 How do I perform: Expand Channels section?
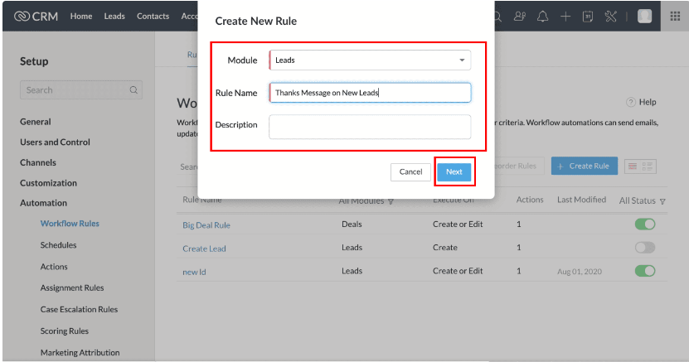coord(38,162)
